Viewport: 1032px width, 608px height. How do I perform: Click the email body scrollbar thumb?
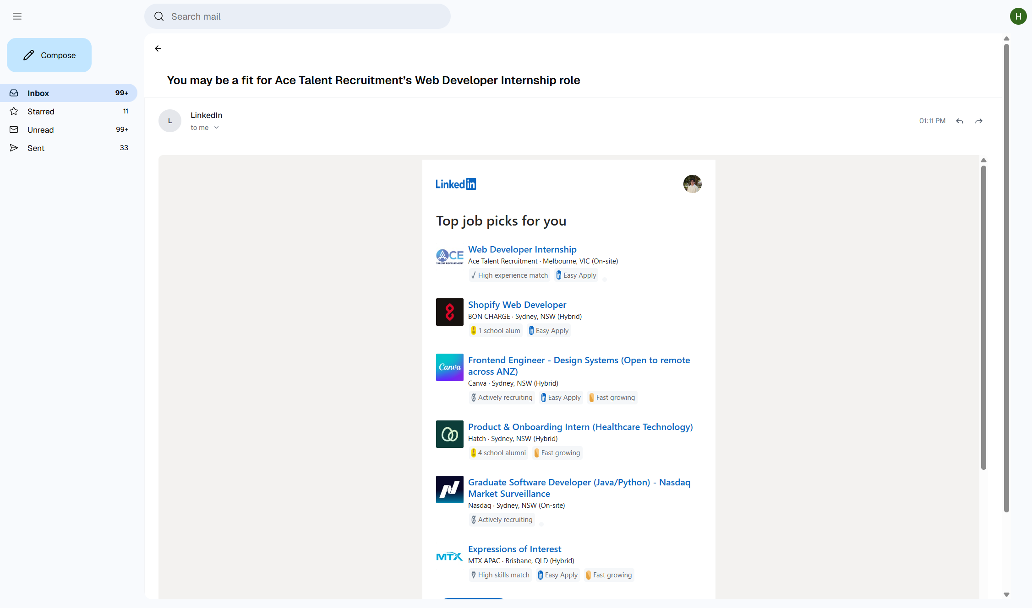(x=983, y=317)
